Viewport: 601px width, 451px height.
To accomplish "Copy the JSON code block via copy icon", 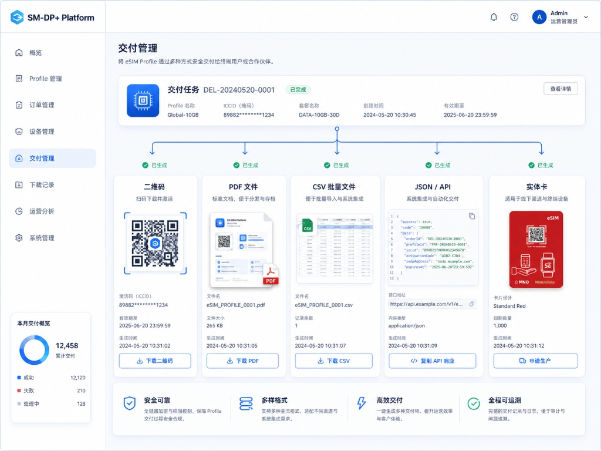I will 472,216.
